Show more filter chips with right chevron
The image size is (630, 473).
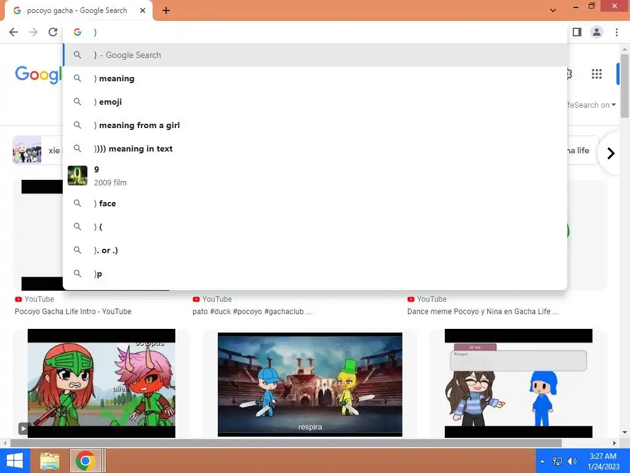[x=611, y=153]
